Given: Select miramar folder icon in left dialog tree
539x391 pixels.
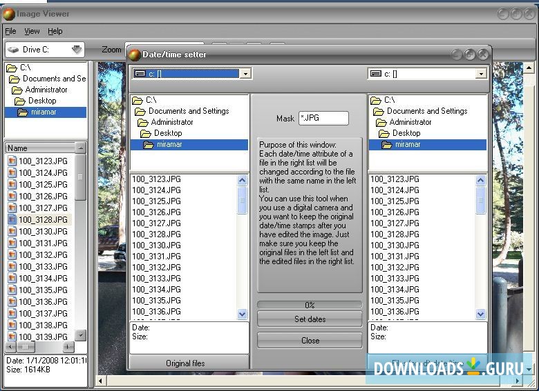Looking at the screenshot, I should click(148, 145).
